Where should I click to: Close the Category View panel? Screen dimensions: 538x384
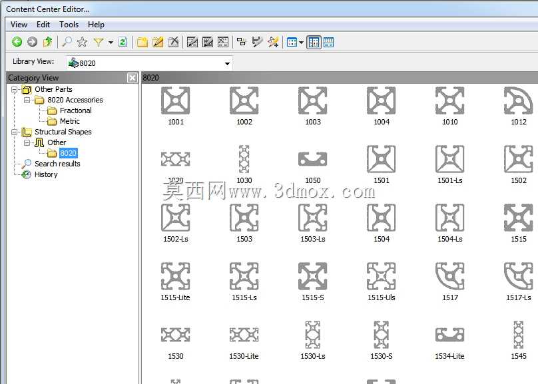132,78
